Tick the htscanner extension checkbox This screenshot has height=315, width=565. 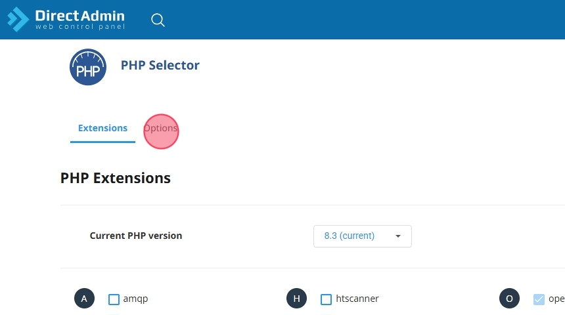pyautogui.click(x=327, y=299)
